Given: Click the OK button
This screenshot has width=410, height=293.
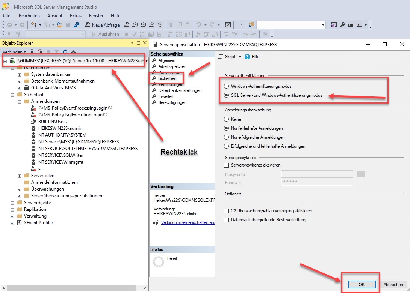Looking at the screenshot, I should coord(362,285).
